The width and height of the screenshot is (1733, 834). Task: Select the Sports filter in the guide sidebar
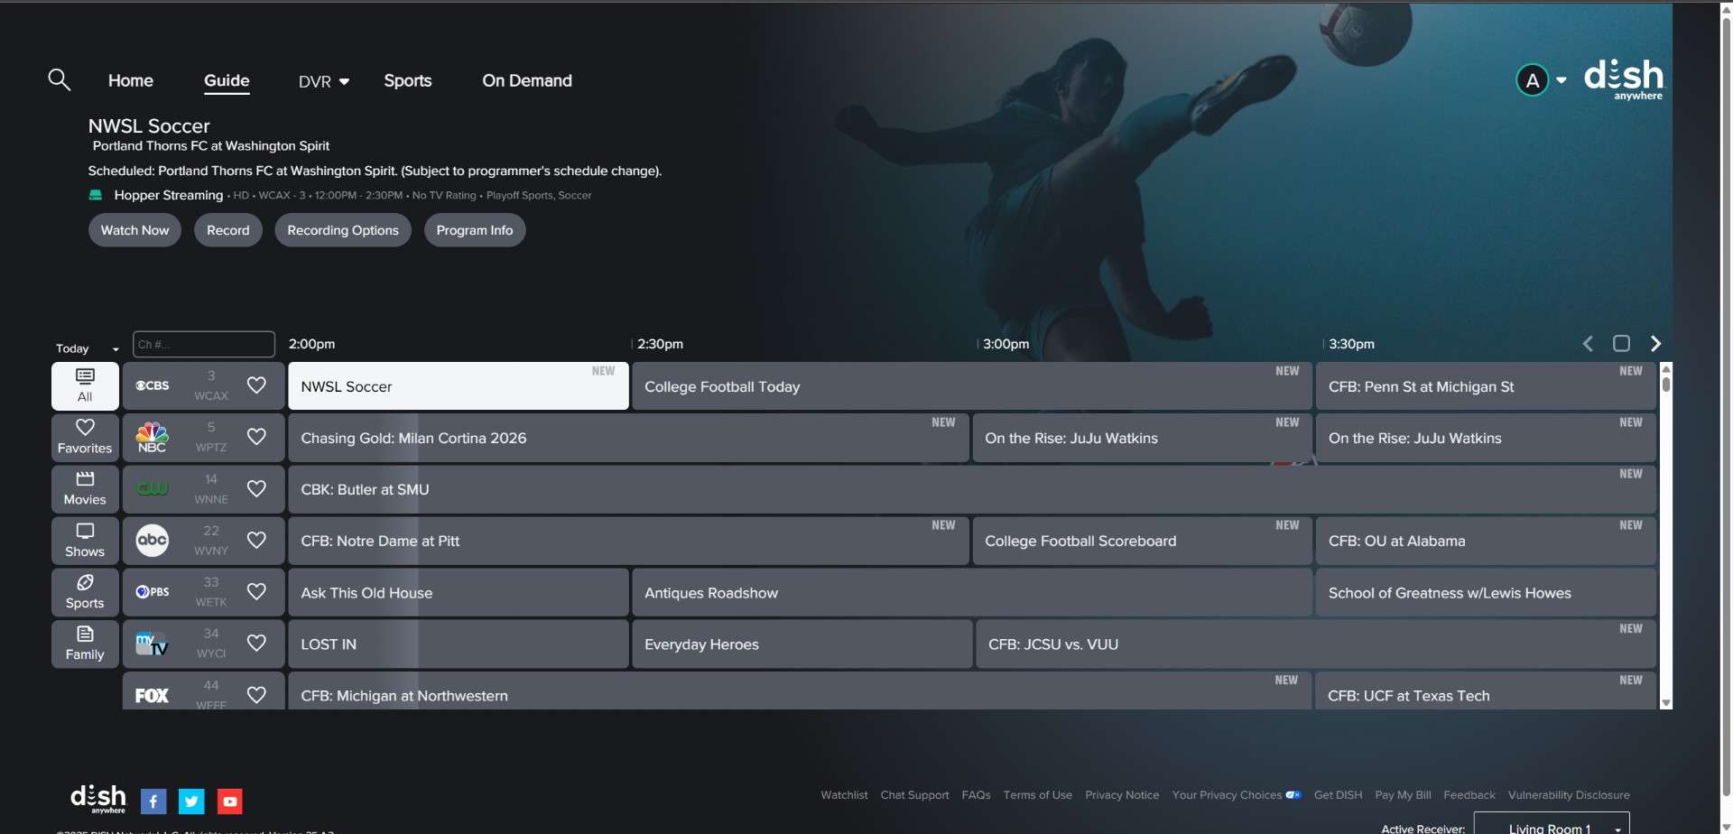coord(84,592)
